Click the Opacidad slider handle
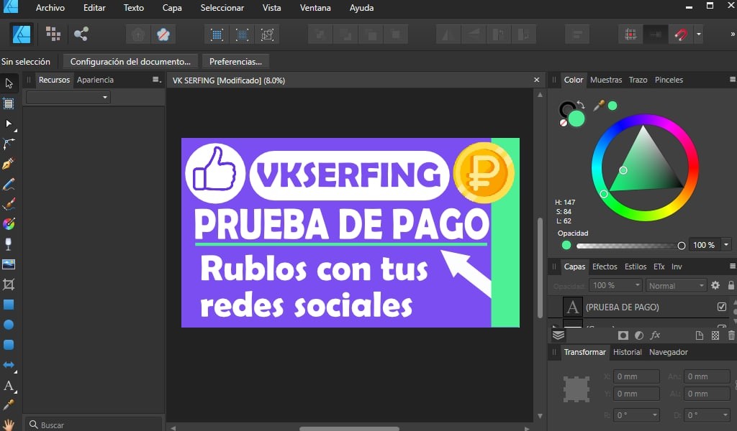This screenshot has height=431, width=737. 681,245
